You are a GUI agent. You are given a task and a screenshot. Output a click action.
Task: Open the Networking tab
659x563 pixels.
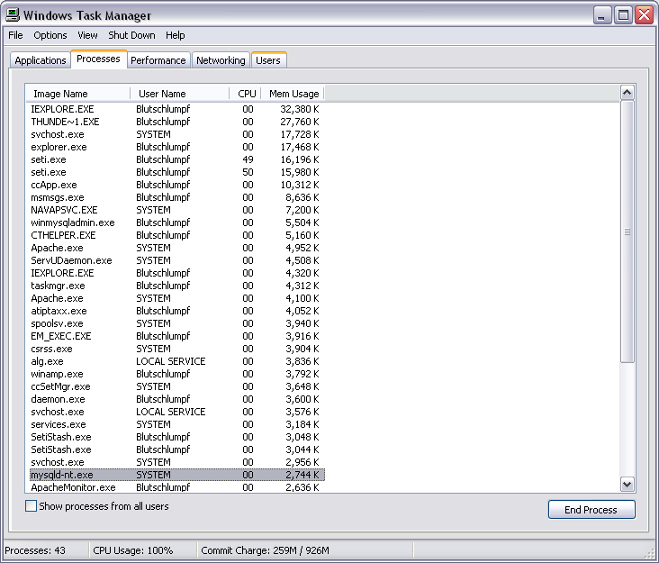coord(221,60)
